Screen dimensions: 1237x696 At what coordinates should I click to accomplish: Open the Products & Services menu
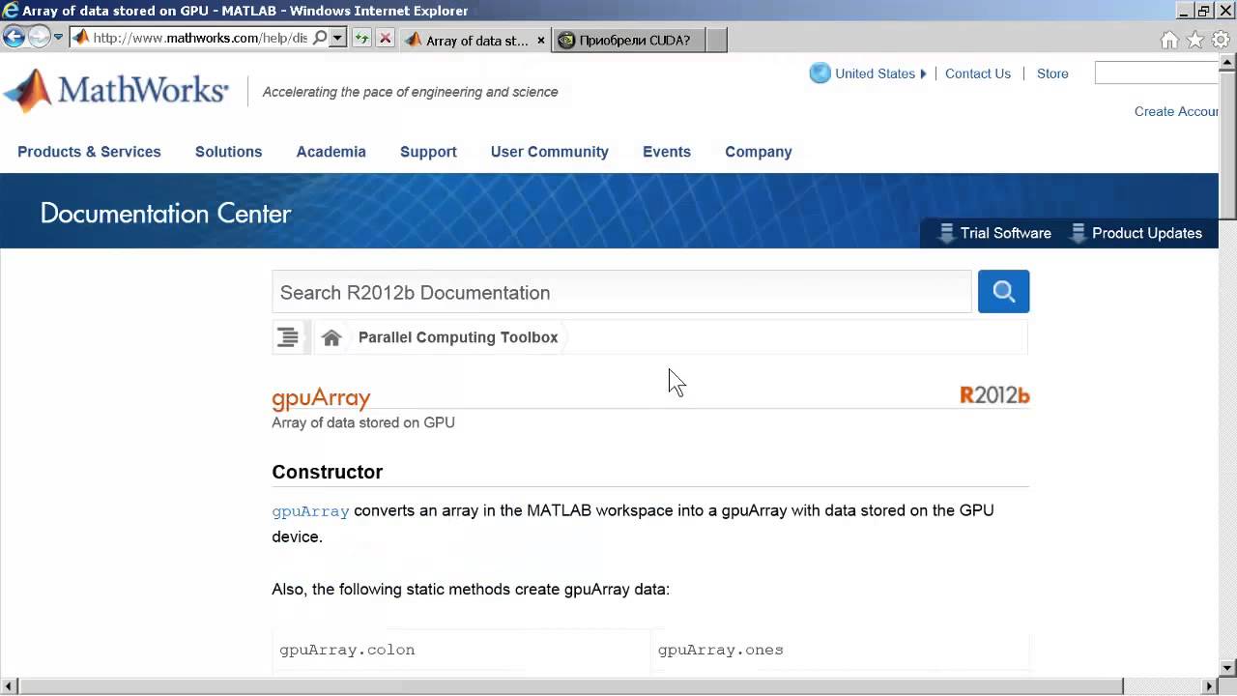click(x=89, y=152)
